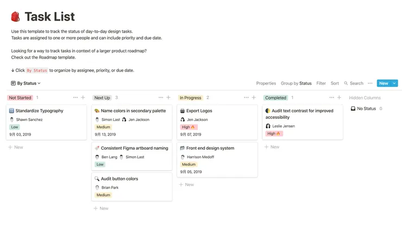Add a card with In Progress plus icon

pyautogui.click(x=254, y=98)
